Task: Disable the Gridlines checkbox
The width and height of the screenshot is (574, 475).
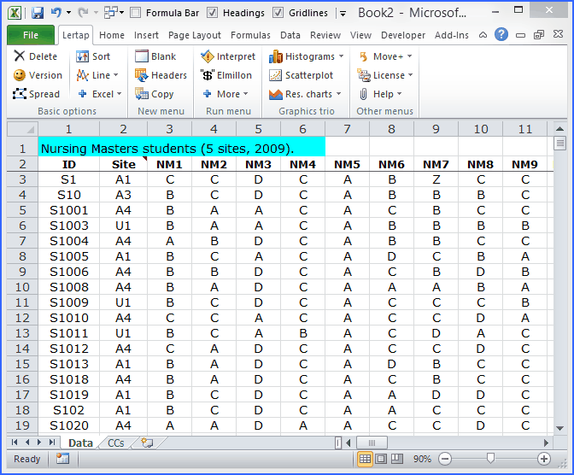Action: pyautogui.click(x=278, y=13)
